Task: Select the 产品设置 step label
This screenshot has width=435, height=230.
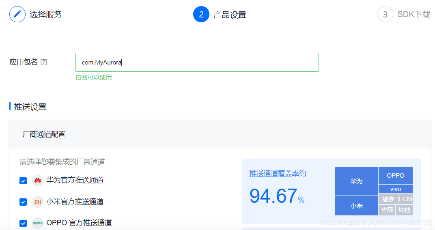Action: click(230, 15)
